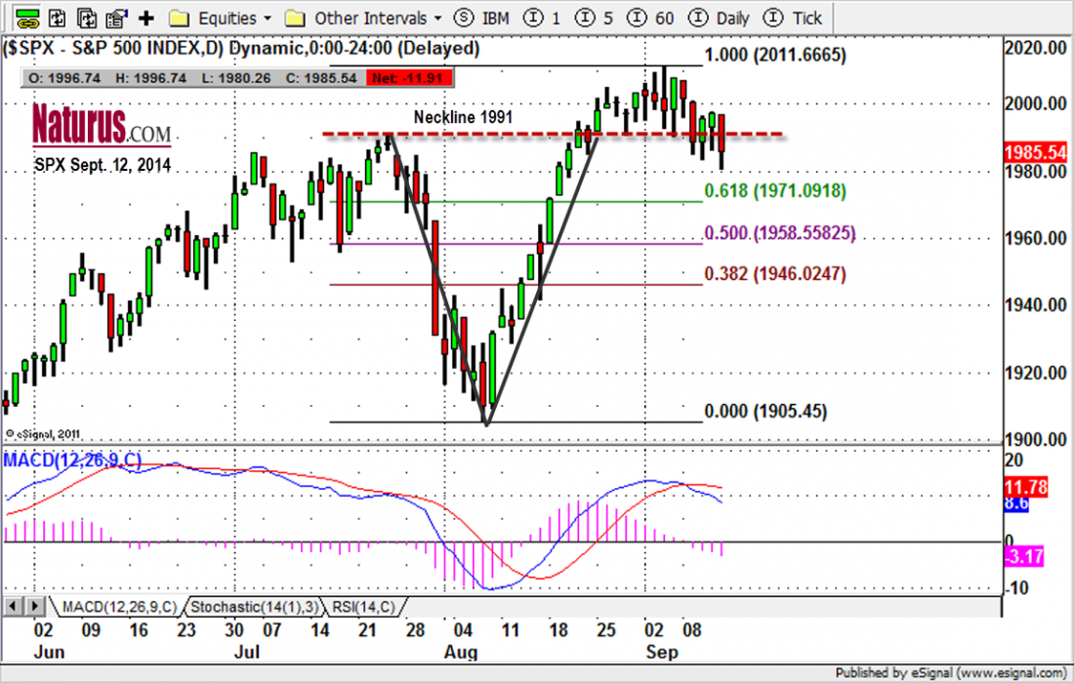This screenshot has height=683, width=1074.
Task: Click the second stacked refresh-pages icon
Action: click(x=88, y=18)
